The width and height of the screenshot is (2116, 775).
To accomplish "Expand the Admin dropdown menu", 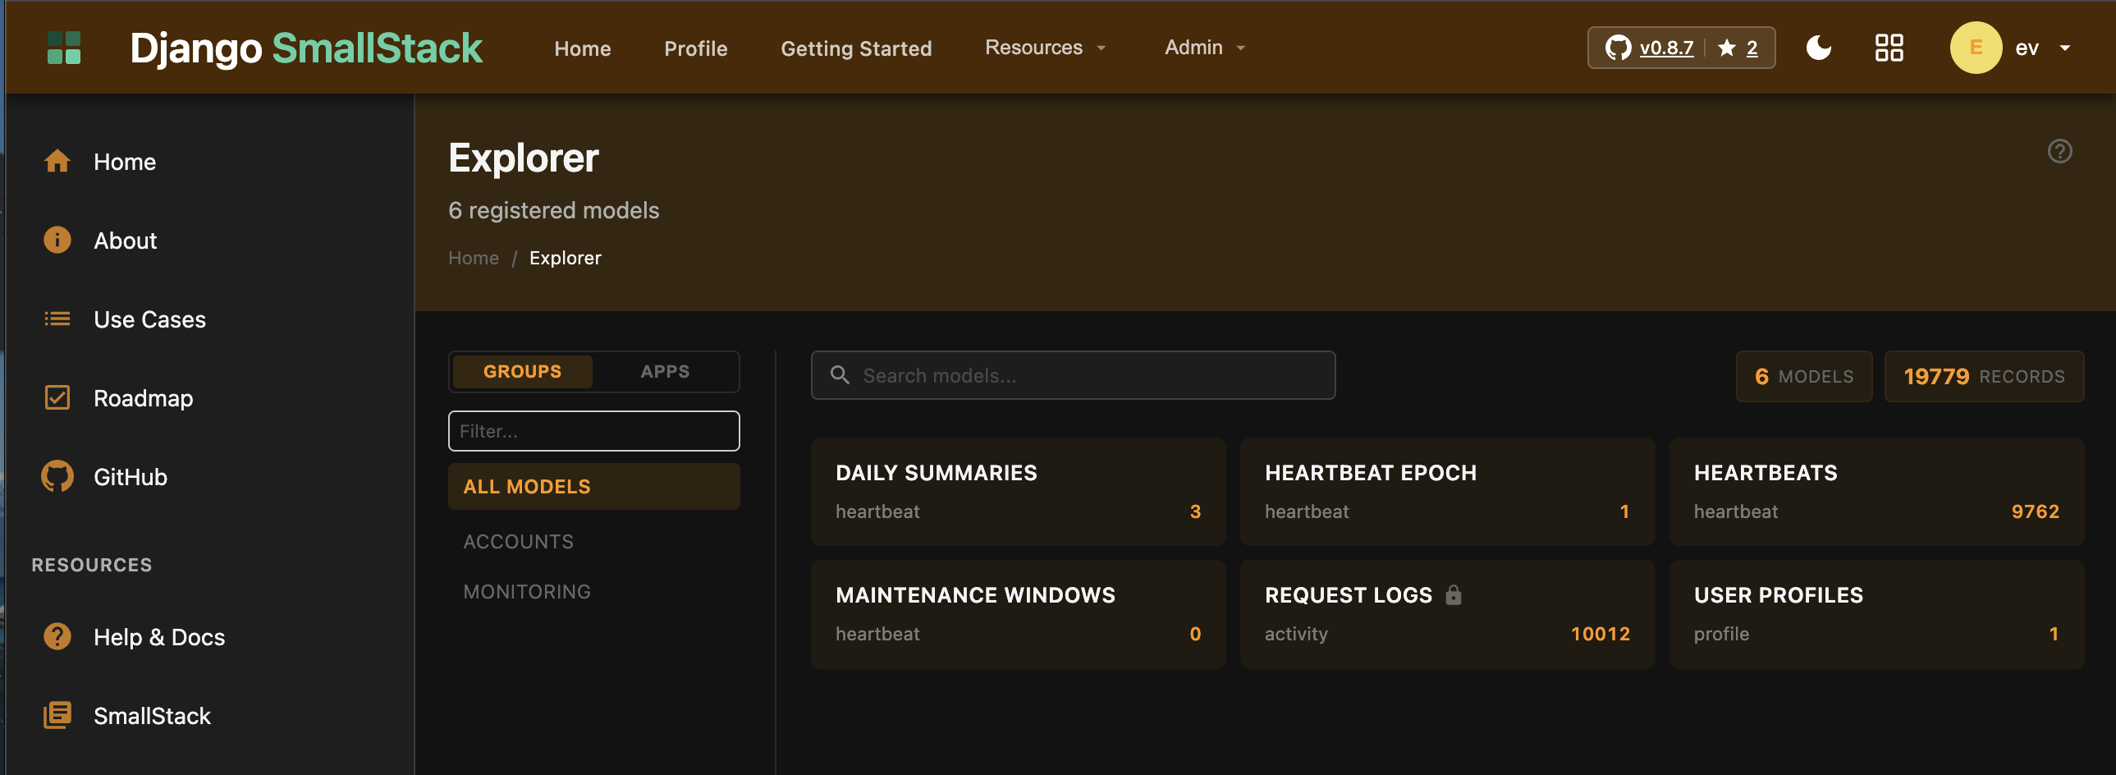I will click(1204, 48).
